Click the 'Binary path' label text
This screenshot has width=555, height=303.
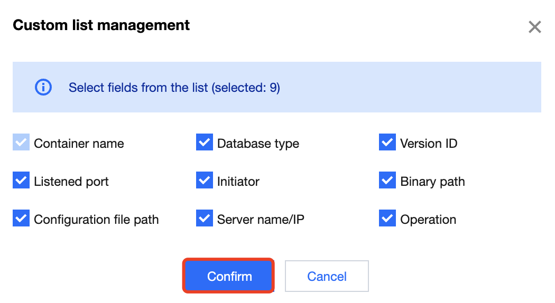[432, 182]
